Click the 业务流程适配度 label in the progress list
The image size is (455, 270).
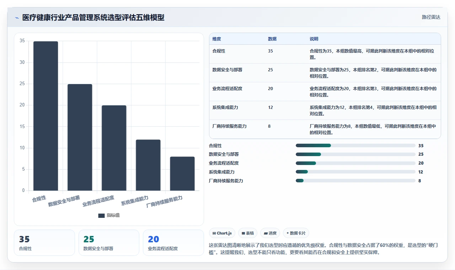224,163
